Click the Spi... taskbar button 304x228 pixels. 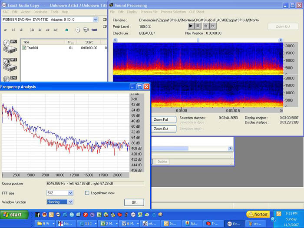(193, 224)
